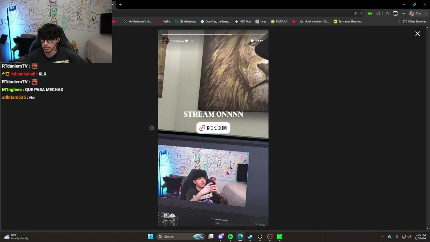
Task: Open the OneDrive tray icon
Action: click(390, 237)
